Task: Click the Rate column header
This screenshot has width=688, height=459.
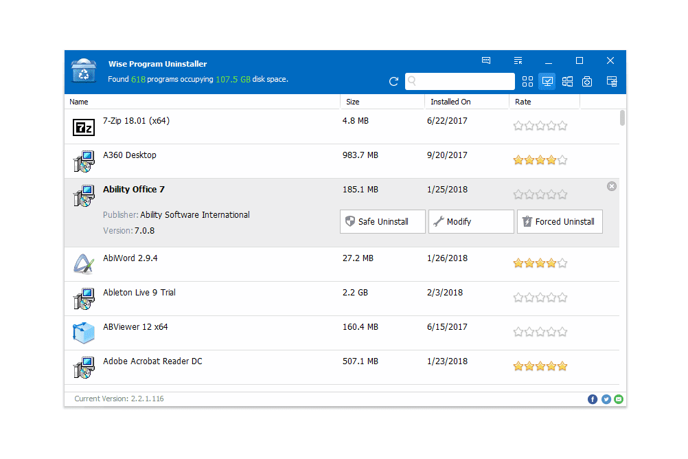Action: coord(523,102)
